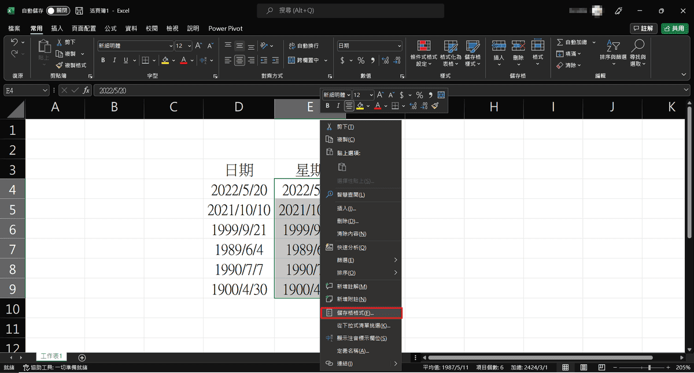
Task: Toggle Italic in the ribbon font group
Action: [115, 60]
